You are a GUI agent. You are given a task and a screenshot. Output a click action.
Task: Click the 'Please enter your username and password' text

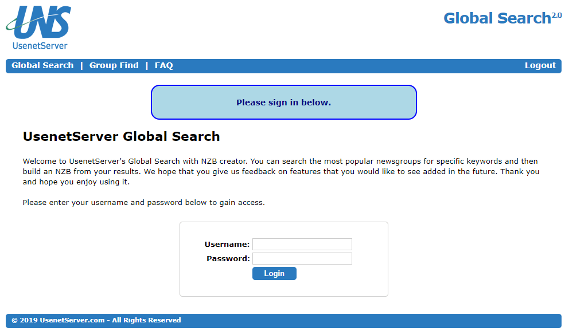click(x=144, y=202)
